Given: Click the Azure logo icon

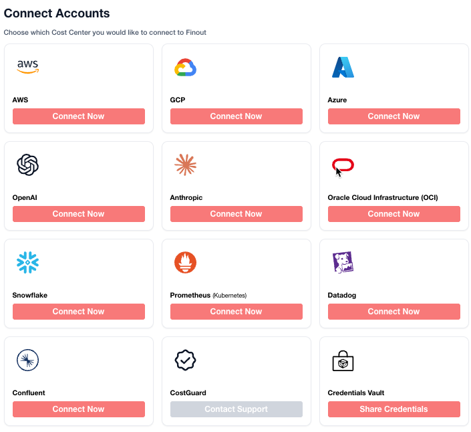Looking at the screenshot, I should pyautogui.click(x=343, y=67).
